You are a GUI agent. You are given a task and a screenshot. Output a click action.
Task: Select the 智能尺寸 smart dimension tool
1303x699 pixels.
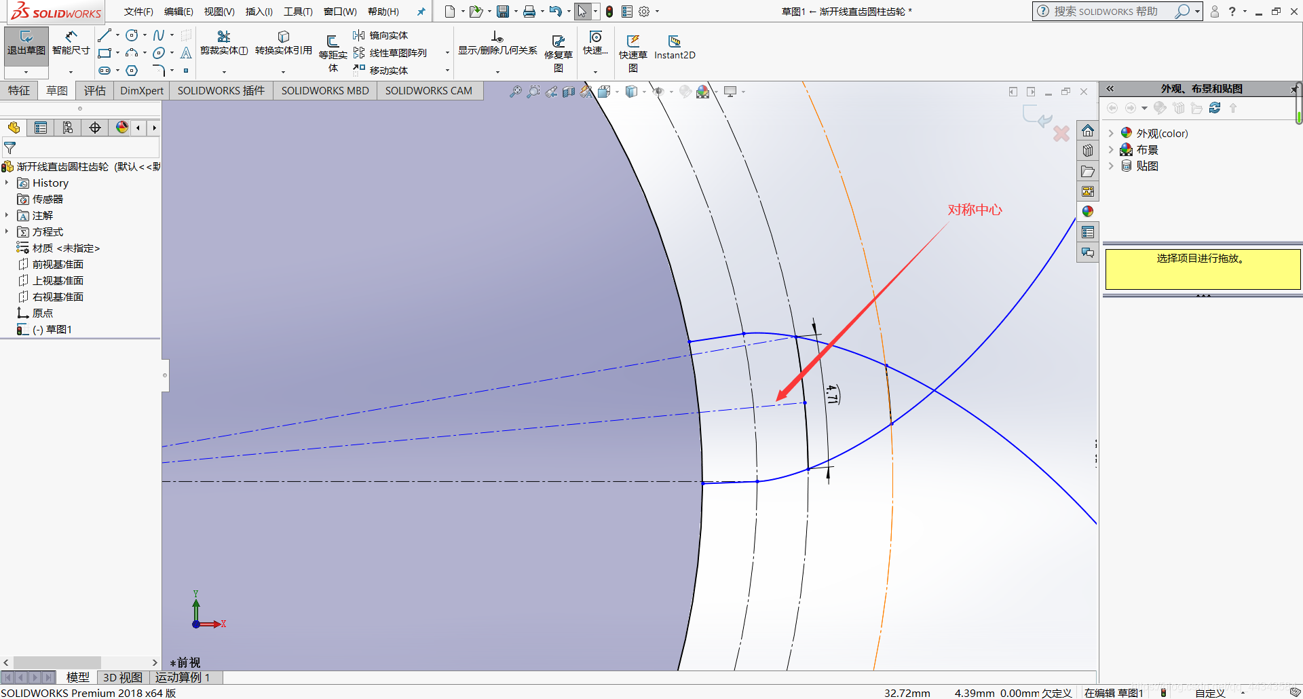[71, 43]
